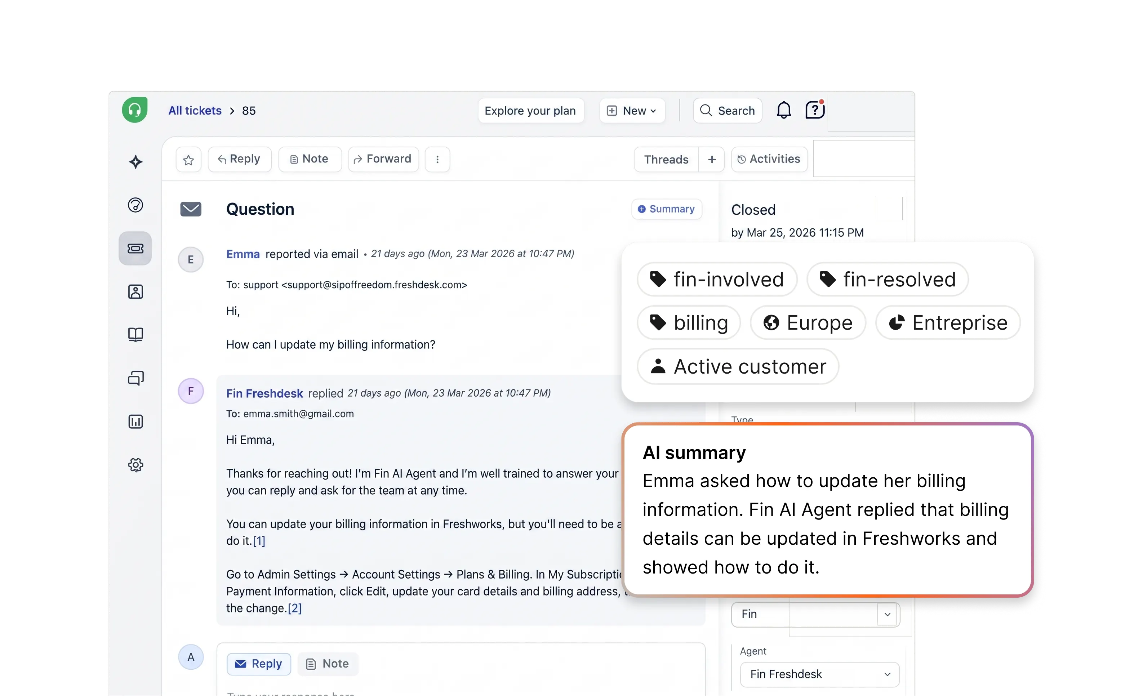Click the Forward button in toolbar
1143x696 pixels.
coord(383,159)
